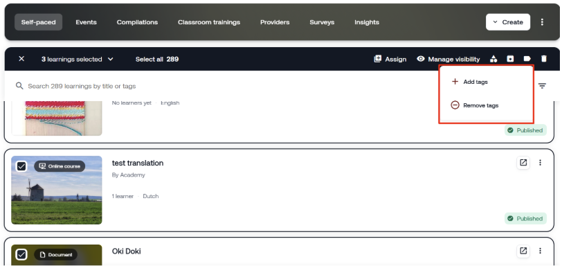Click Published status on the first card

coord(525,130)
